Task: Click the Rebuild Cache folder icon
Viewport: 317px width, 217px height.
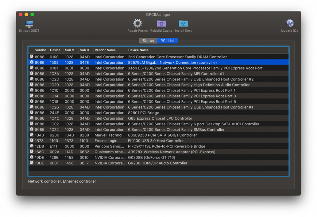Action: pos(161,24)
